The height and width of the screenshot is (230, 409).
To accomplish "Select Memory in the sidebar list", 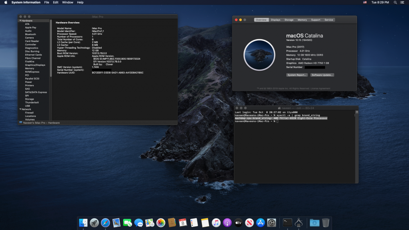I will click(x=29, y=68).
